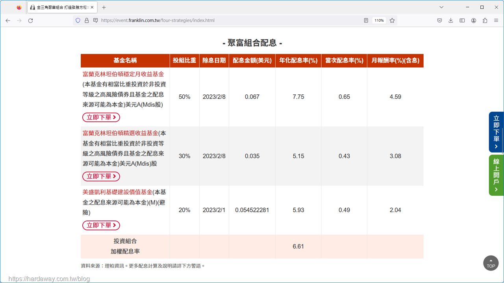Open 富蘭克林坦伯頓穩定月收益基金 fund link
The width and height of the screenshot is (504, 283).
[x=123, y=74]
